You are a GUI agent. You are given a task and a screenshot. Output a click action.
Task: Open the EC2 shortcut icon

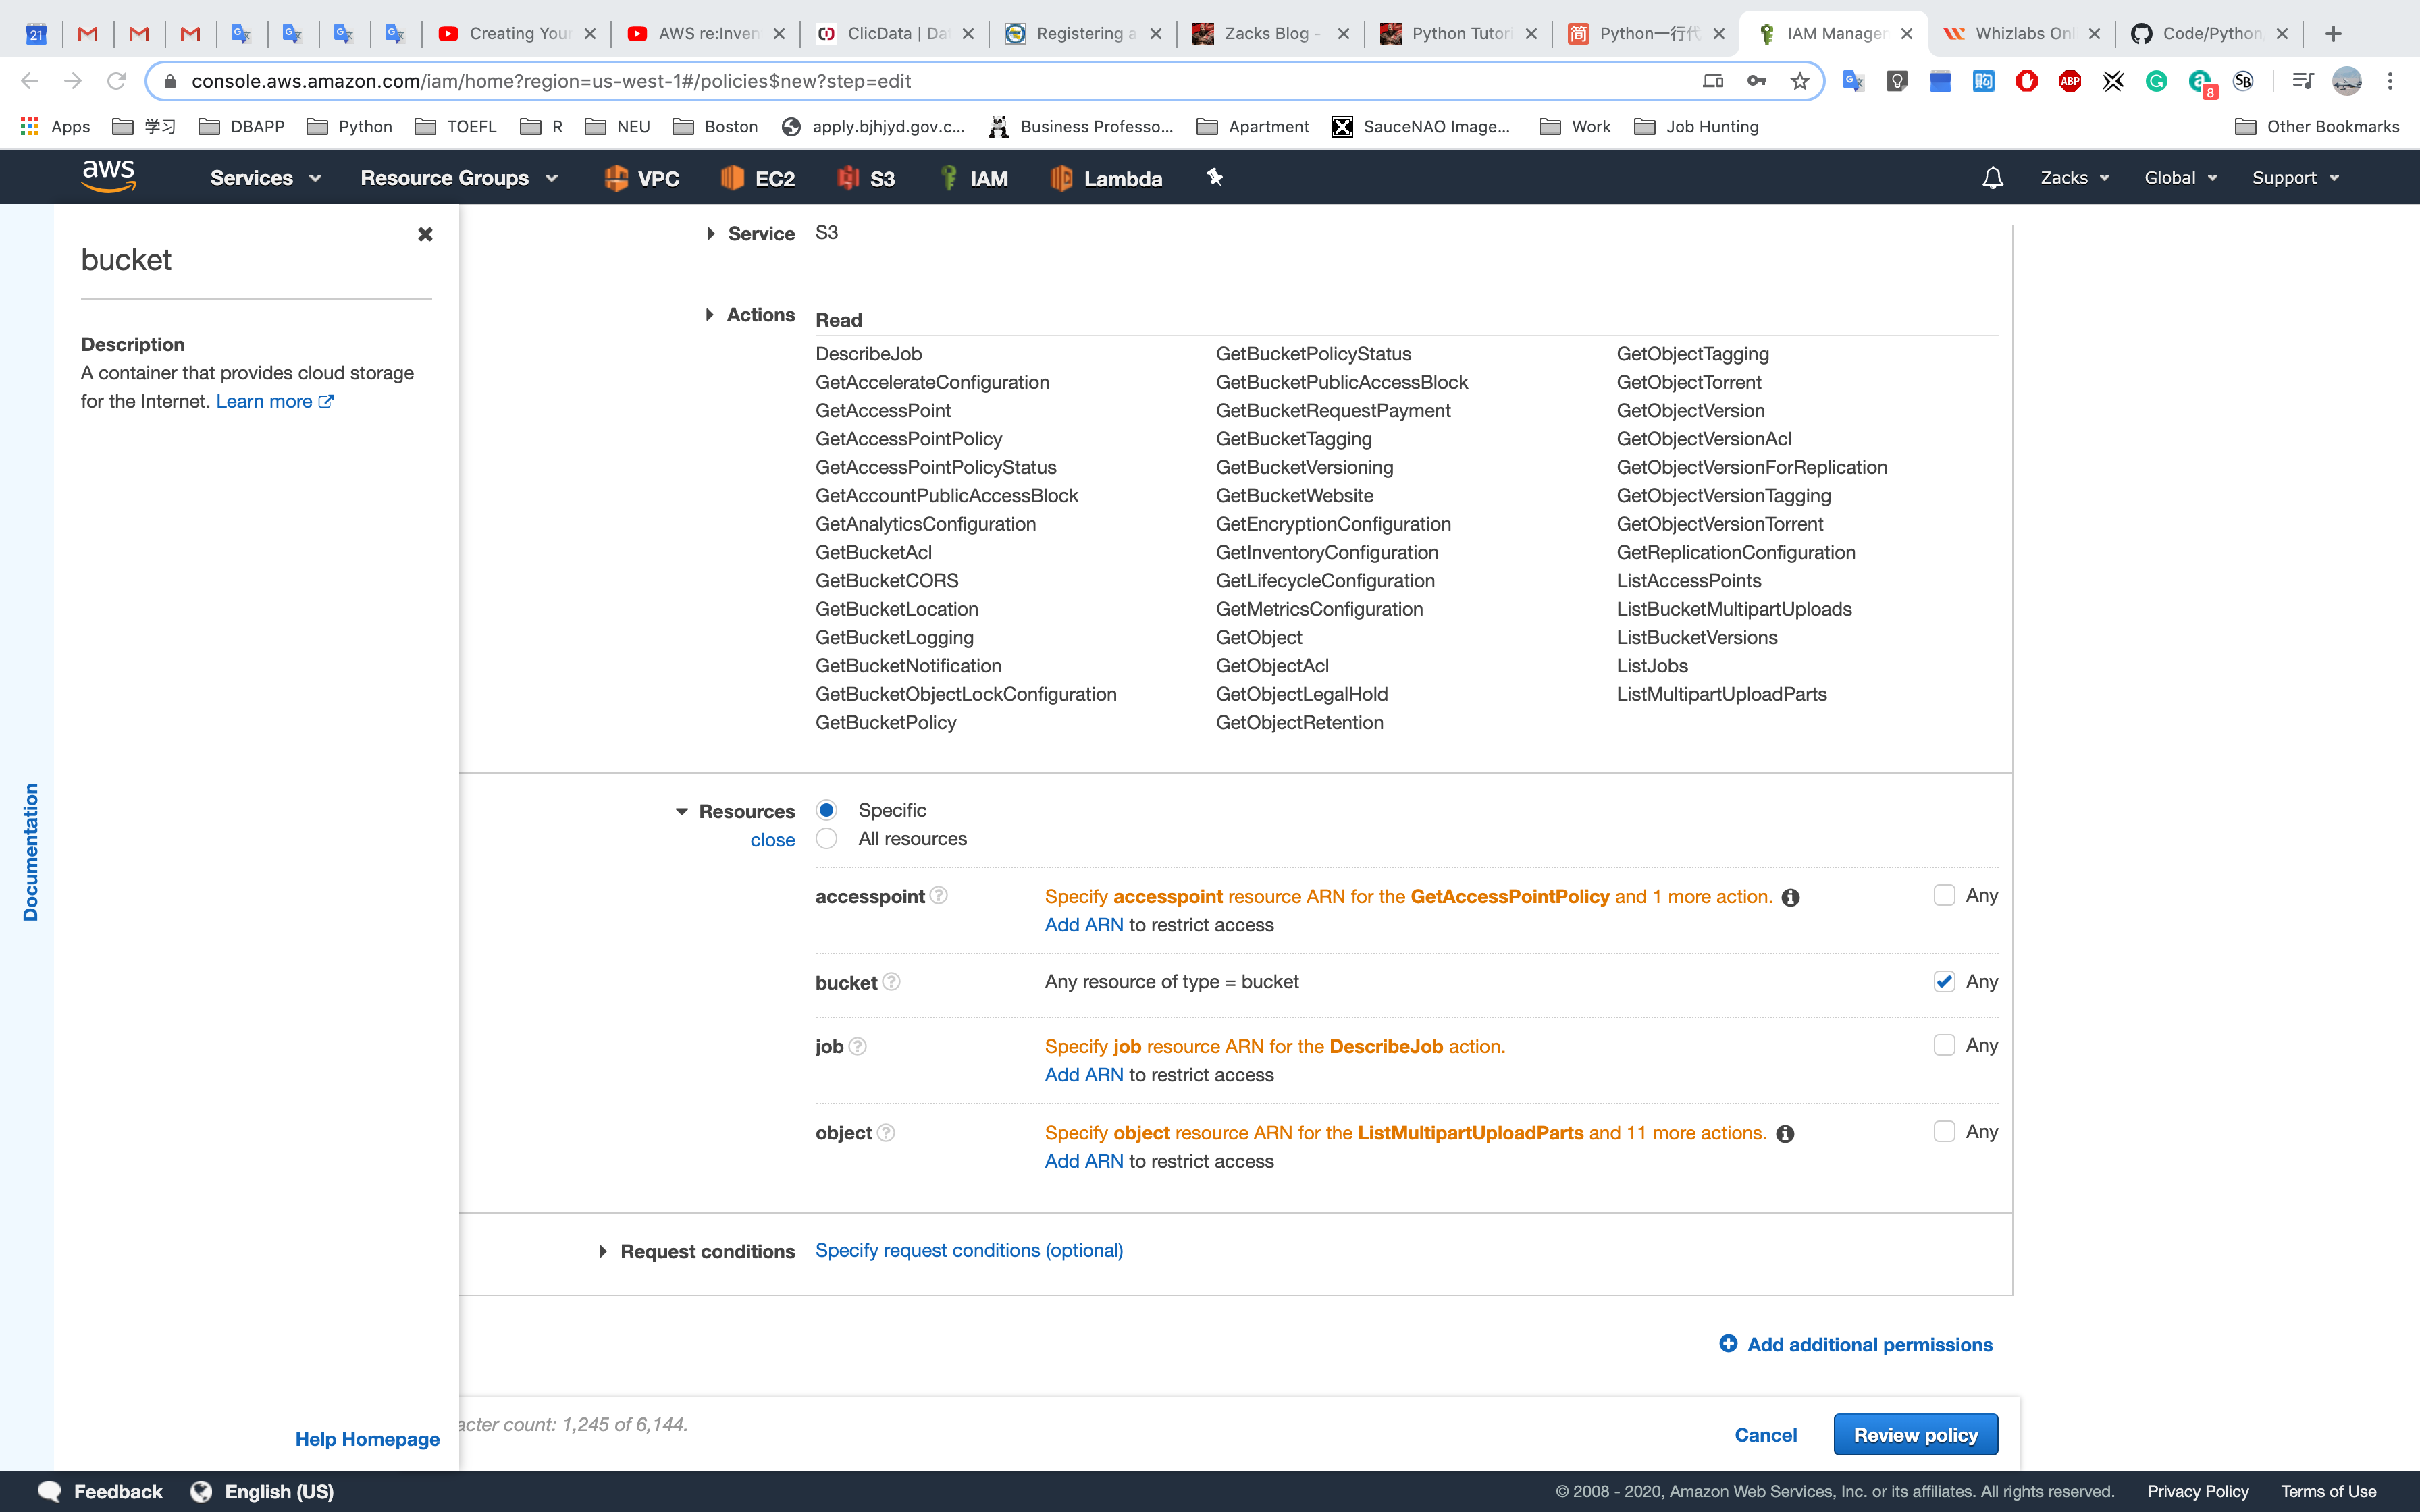tap(758, 178)
